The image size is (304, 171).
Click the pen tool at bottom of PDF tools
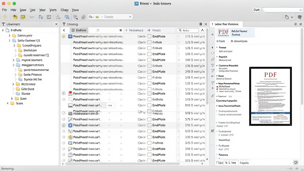(x=213, y=96)
